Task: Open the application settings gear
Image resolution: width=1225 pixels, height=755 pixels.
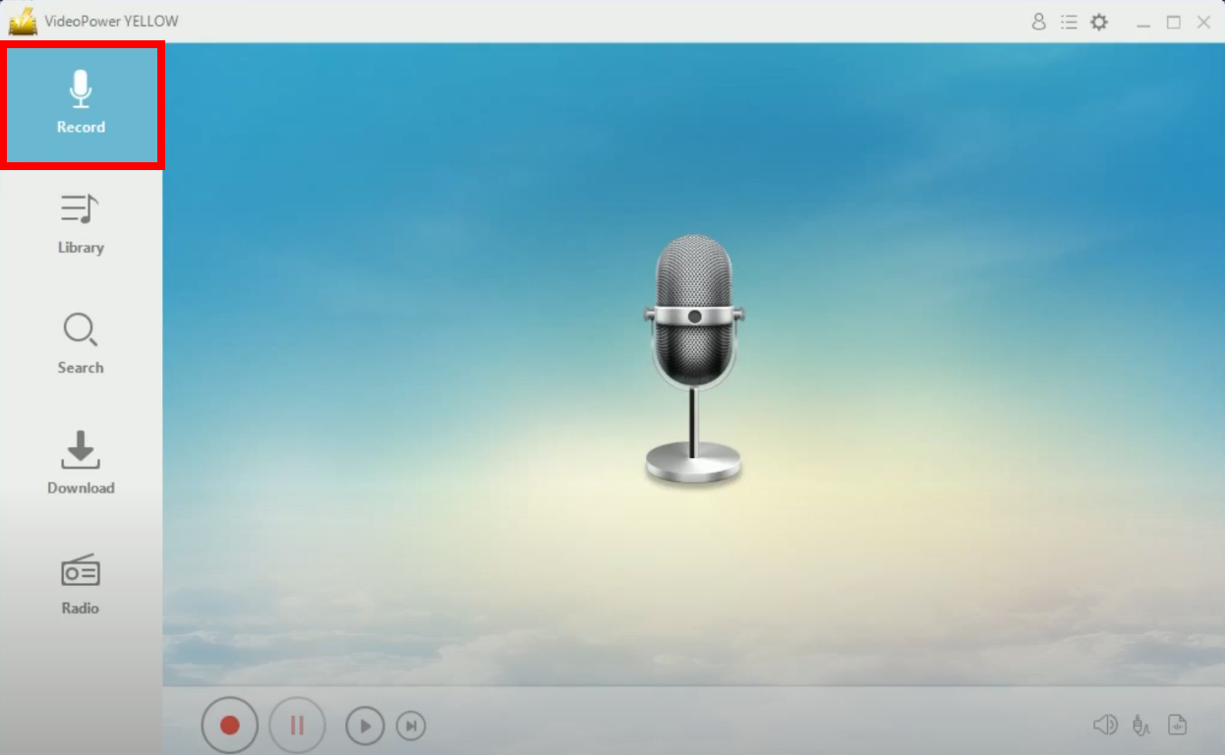Action: (x=1098, y=22)
